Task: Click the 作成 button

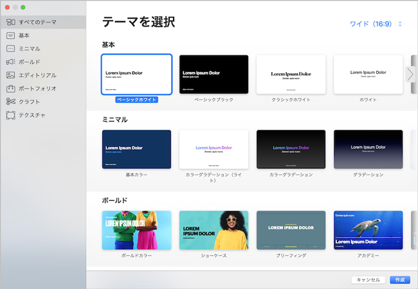Action: tap(400, 279)
